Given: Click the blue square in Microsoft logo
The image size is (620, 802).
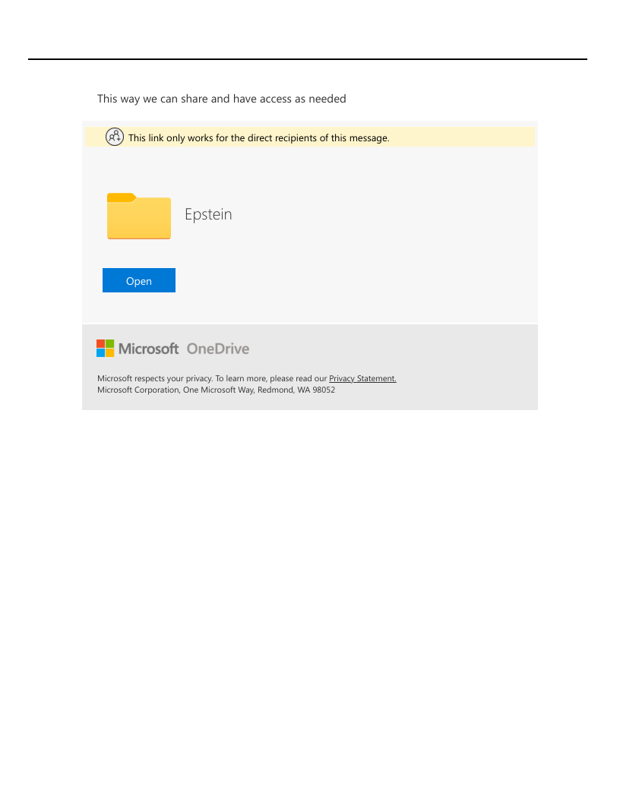Looking at the screenshot, I should click(x=101, y=353).
